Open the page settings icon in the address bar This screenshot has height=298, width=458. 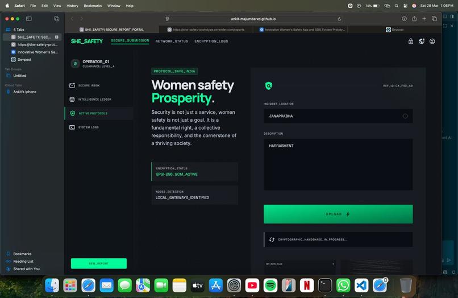(x=168, y=19)
